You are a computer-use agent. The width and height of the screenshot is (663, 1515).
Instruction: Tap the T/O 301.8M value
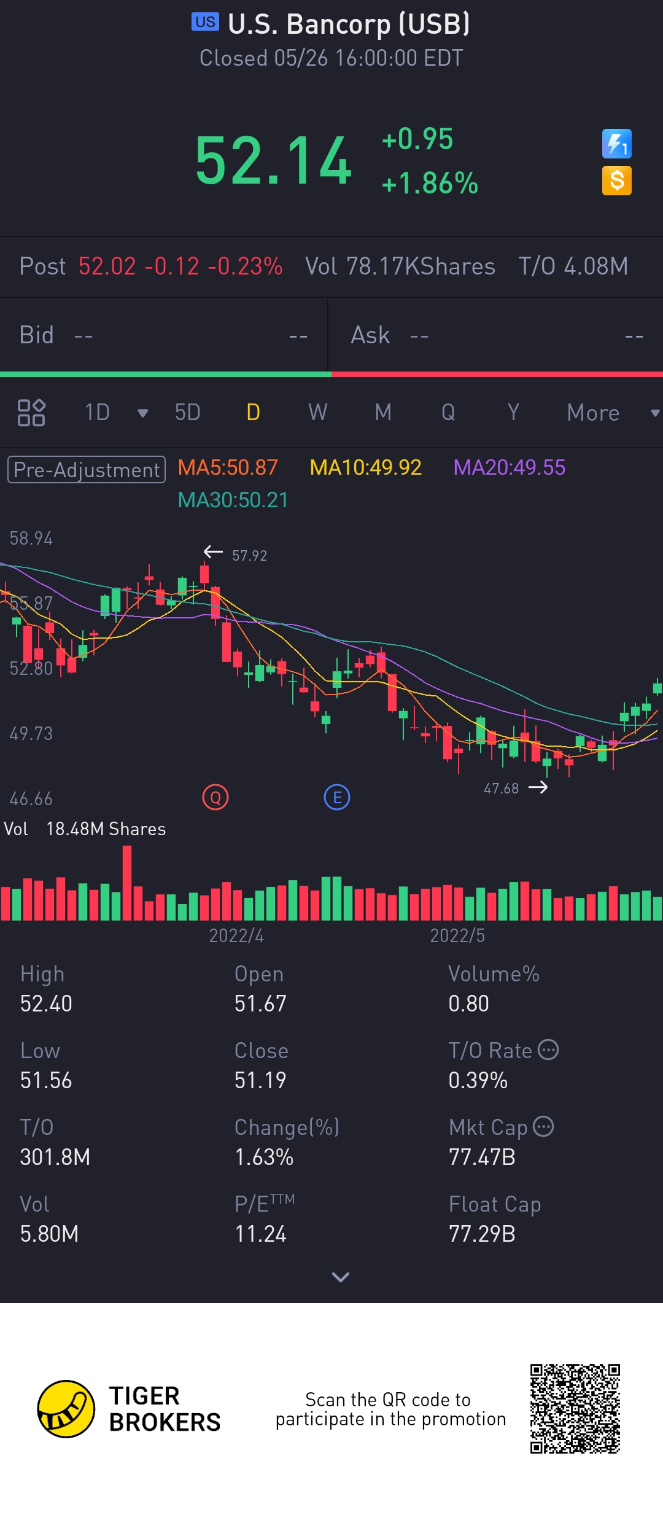click(x=55, y=1157)
